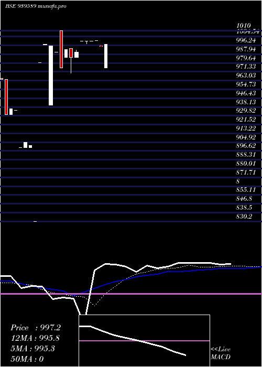Viewport: 262px width, 367px height.
Task: Click the BSE 989589 munafa.pro title text
Action: (x=36, y=6)
